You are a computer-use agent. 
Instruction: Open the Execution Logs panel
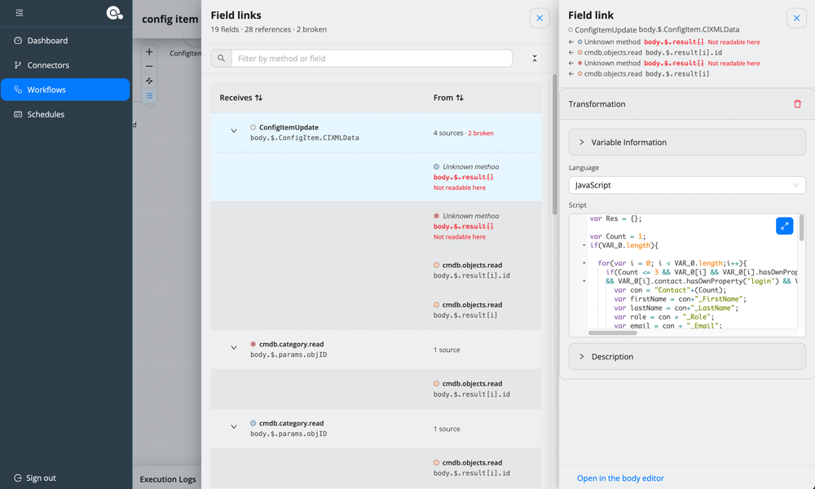(x=168, y=479)
